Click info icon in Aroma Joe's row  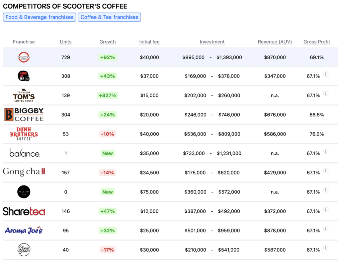[x=326, y=229]
